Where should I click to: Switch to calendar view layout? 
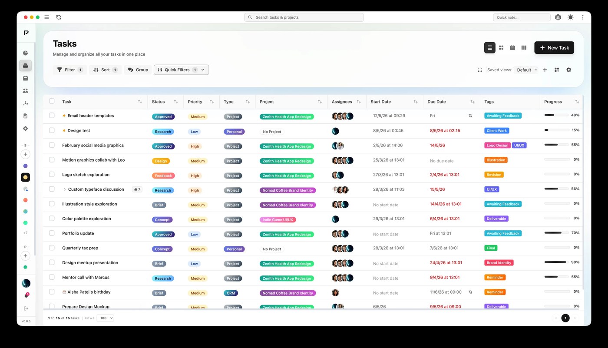click(x=512, y=48)
